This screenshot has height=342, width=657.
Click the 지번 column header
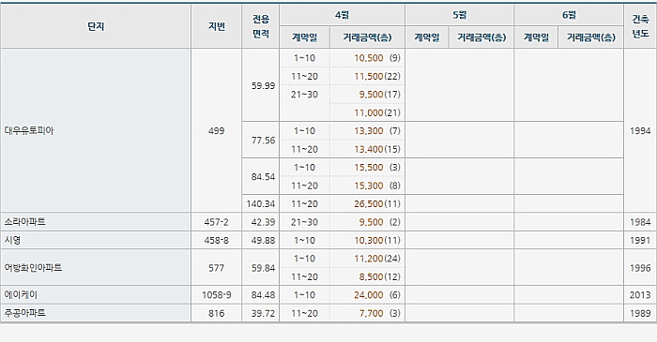click(216, 26)
